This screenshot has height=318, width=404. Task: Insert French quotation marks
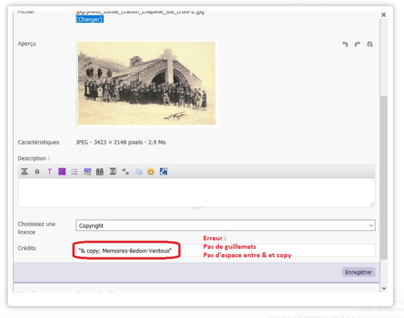click(x=126, y=171)
